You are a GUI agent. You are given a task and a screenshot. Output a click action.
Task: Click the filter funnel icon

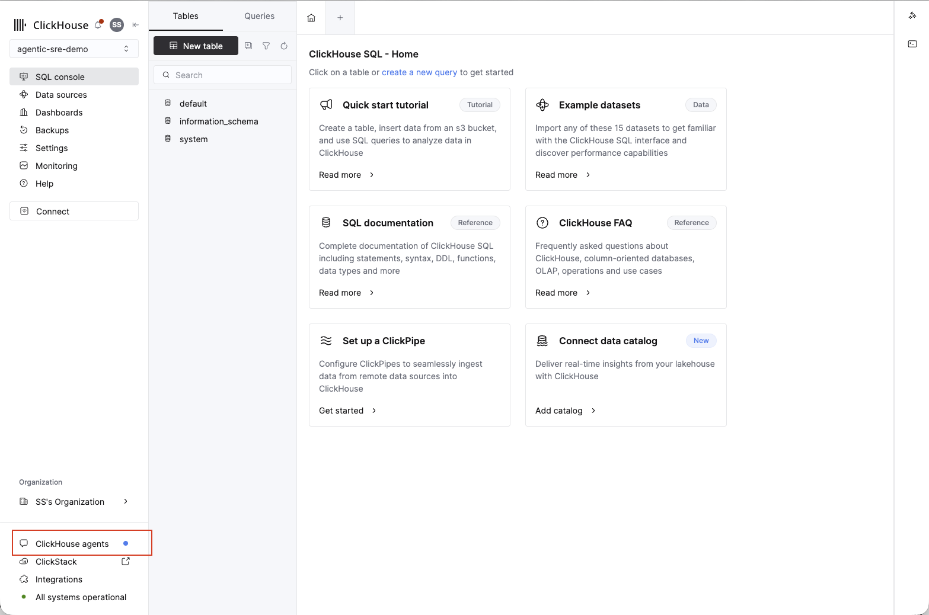click(x=266, y=46)
